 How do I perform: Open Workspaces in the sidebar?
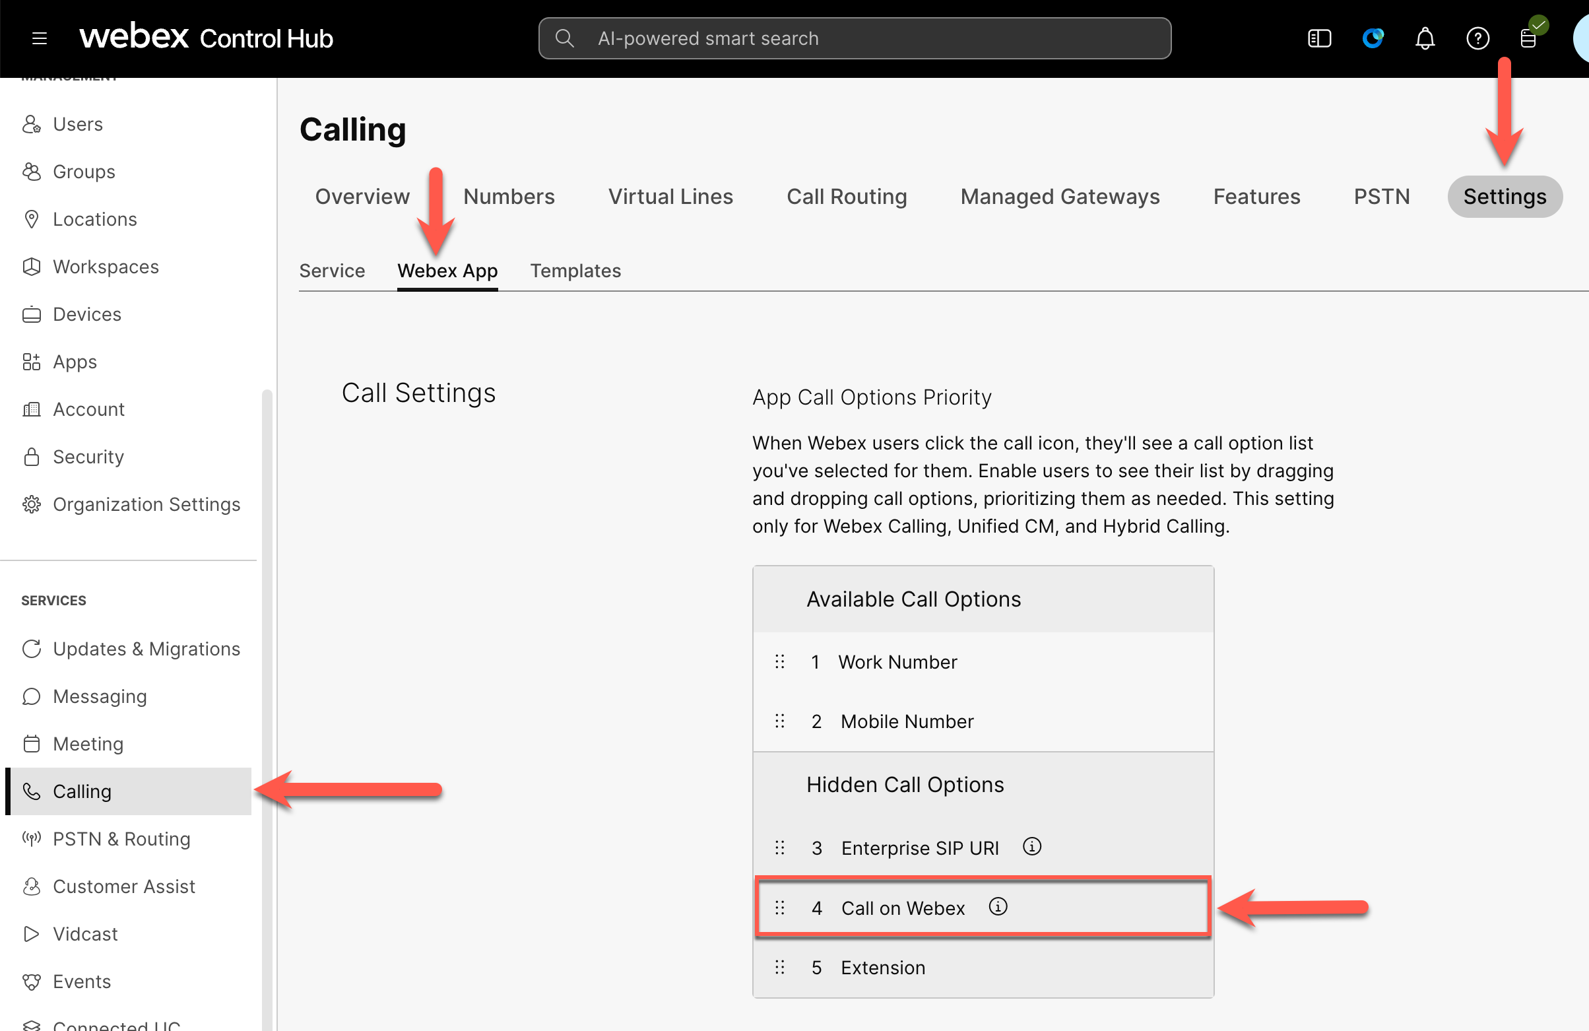105,267
